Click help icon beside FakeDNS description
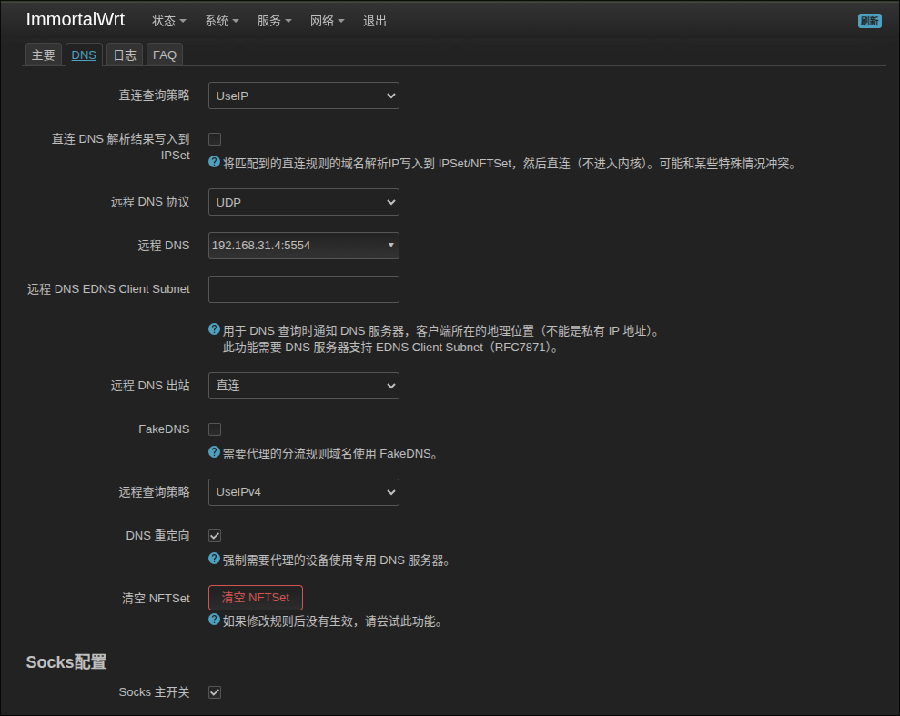Screen dimensions: 900x716 (214, 452)
